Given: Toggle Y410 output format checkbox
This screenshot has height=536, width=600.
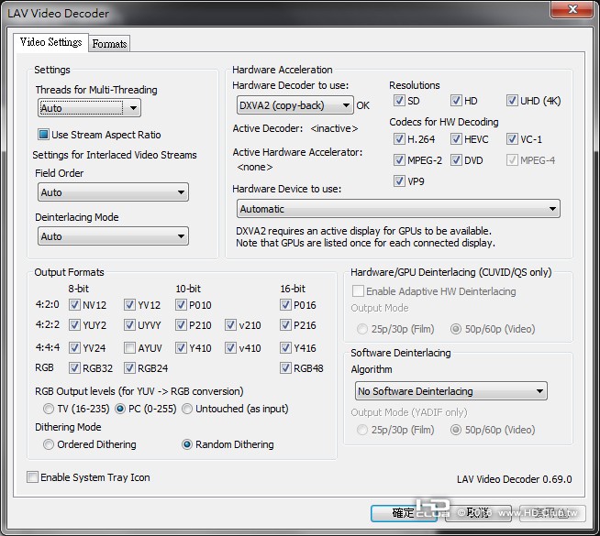Looking at the screenshot, I should (x=181, y=347).
